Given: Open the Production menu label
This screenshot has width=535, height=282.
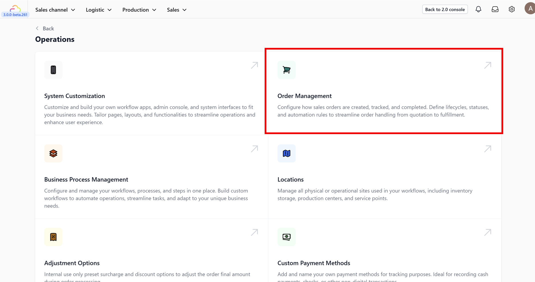Looking at the screenshot, I should [136, 10].
